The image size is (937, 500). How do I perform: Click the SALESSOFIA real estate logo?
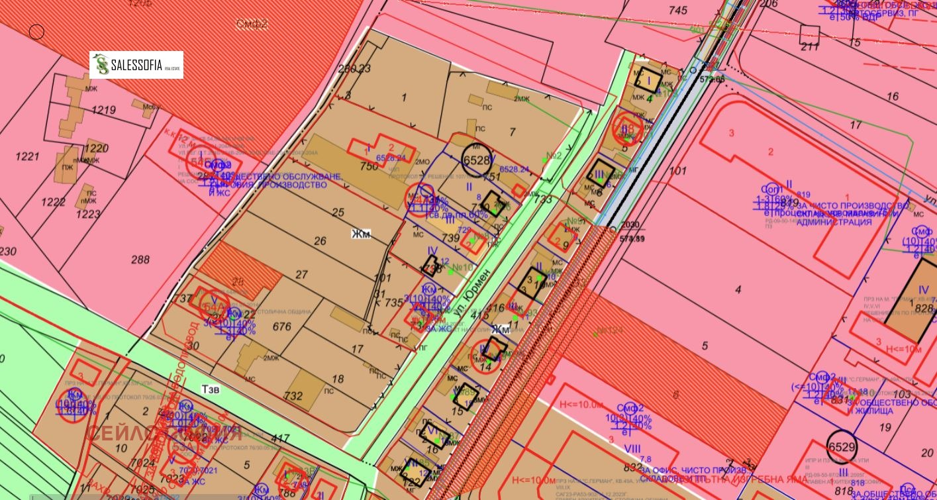coord(136,65)
